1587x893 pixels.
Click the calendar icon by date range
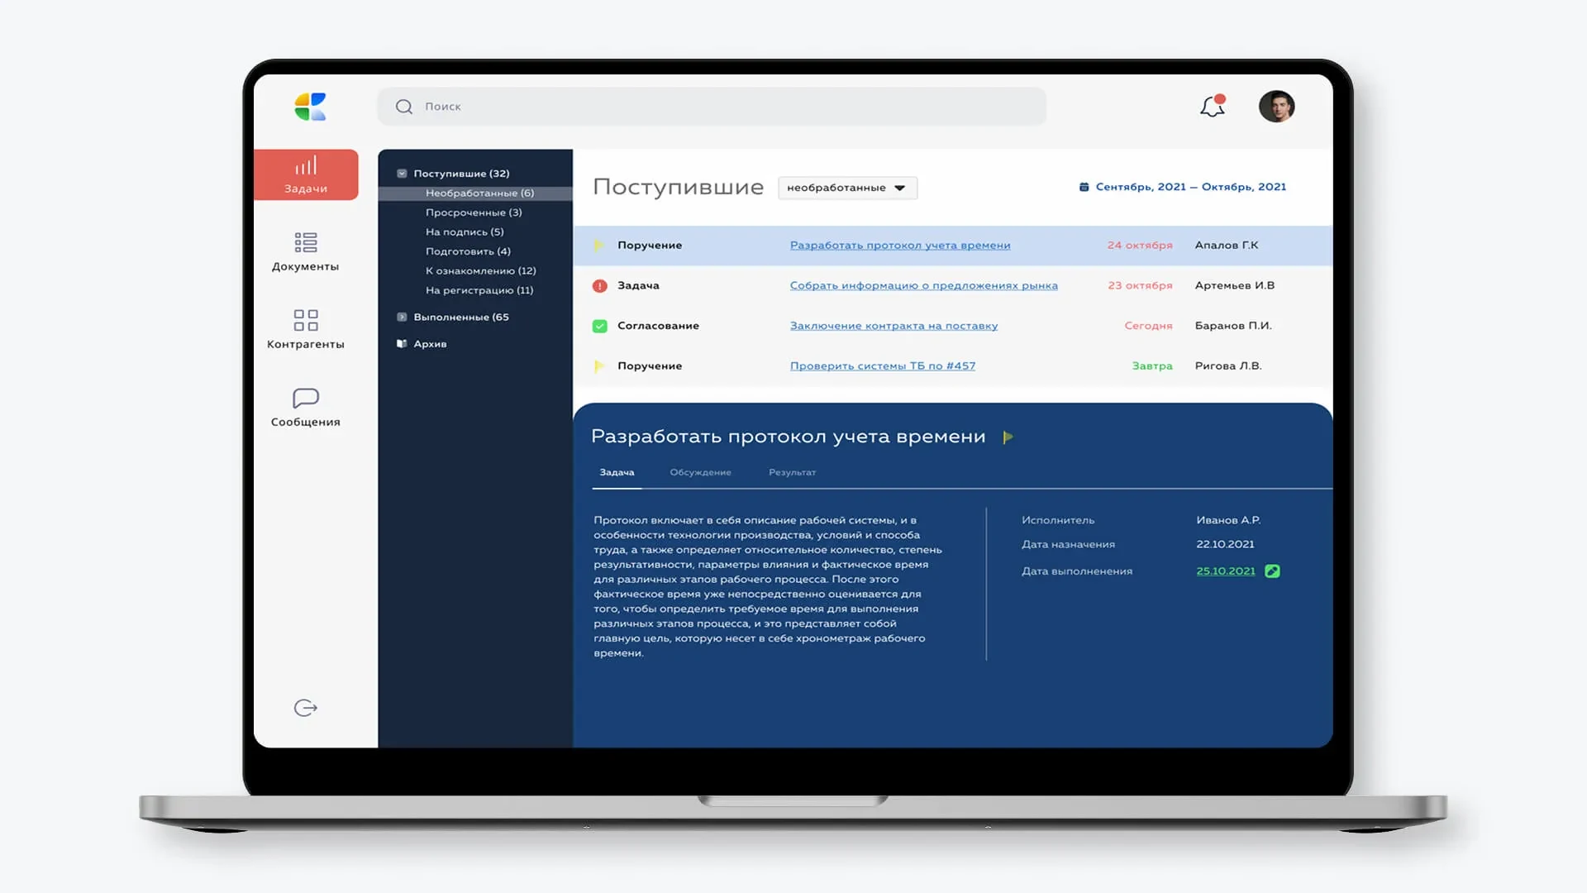click(1084, 187)
